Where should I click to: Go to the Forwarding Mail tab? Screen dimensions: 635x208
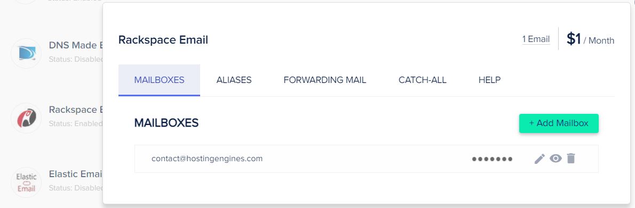[x=325, y=80]
